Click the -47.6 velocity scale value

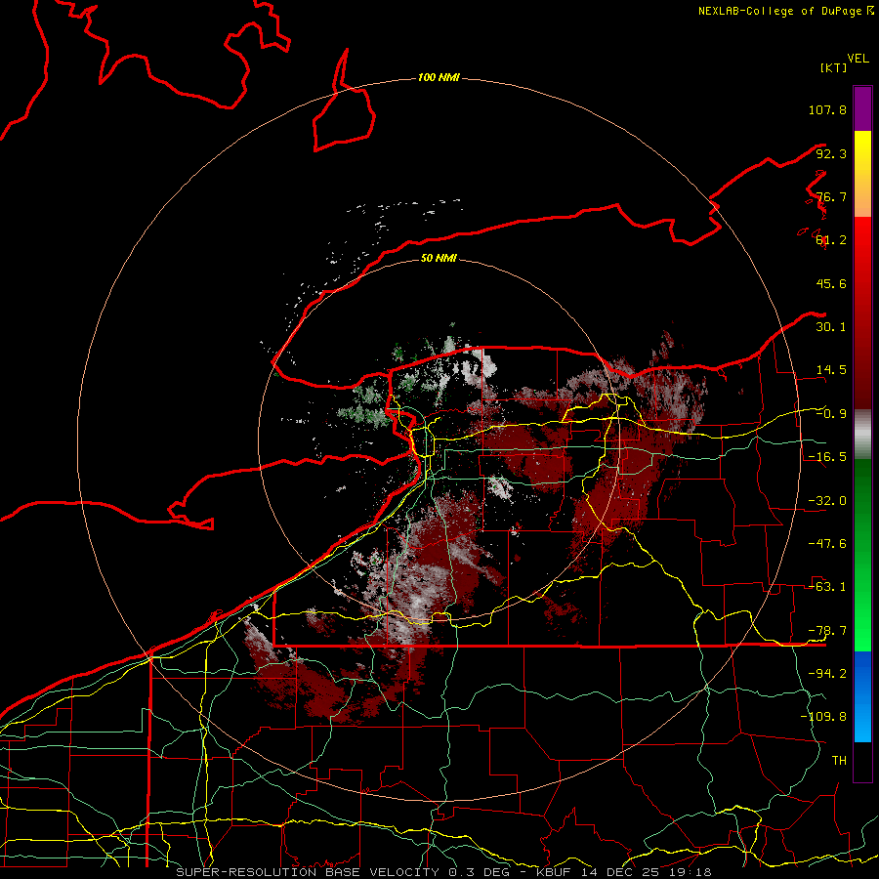[827, 544]
